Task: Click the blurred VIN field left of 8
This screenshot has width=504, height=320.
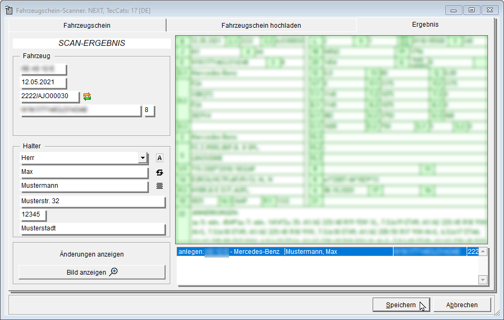Action: [x=81, y=110]
